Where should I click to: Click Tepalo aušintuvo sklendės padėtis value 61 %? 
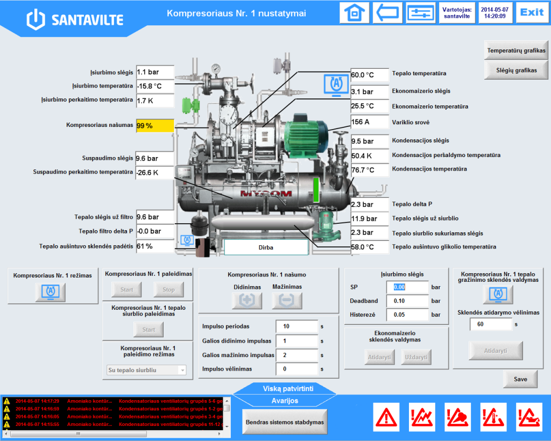[155, 246]
